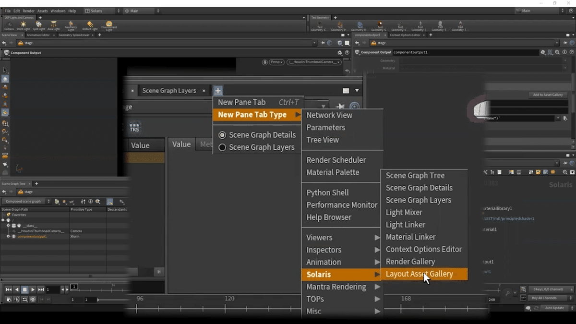The width and height of the screenshot is (576, 324).
Task: Click the Distant Light shelf tool
Action: coord(90,26)
